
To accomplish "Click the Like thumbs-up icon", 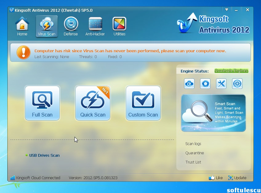I will (212, 178).
